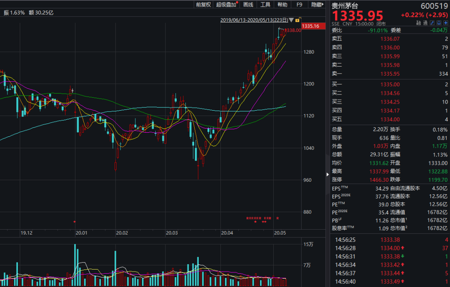Screen dimensions: 450x287
Task: Click 最低 value 1322.88
Action: (438, 171)
